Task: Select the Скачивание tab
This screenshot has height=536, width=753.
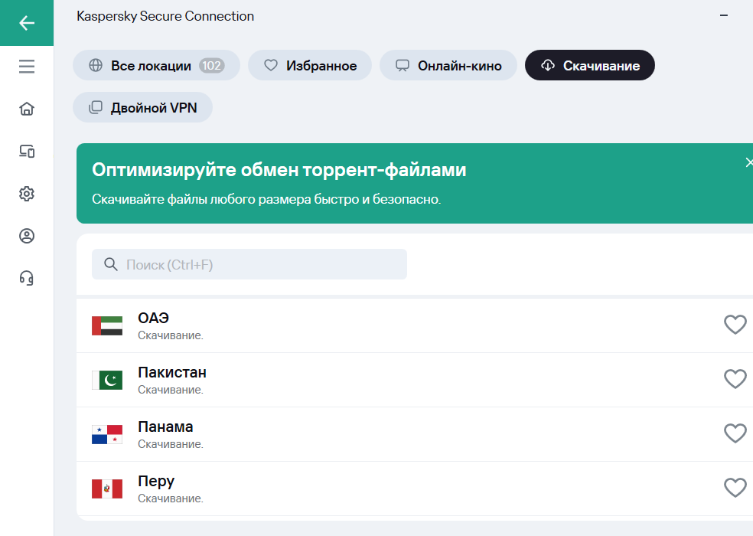Action: point(590,65)
